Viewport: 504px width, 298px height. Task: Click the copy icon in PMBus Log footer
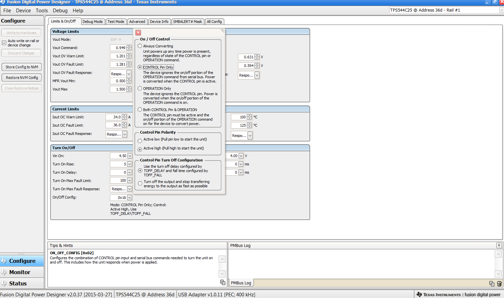pyautogui.click(x=492, y=283)
